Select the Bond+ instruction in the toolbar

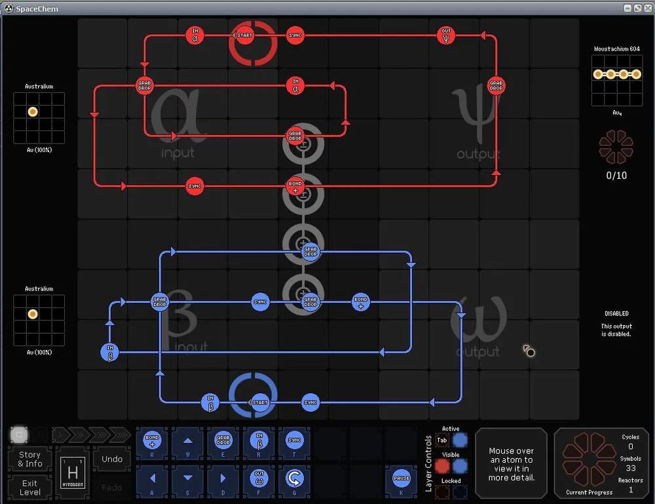pyautogui.click(x=152, y=441)
